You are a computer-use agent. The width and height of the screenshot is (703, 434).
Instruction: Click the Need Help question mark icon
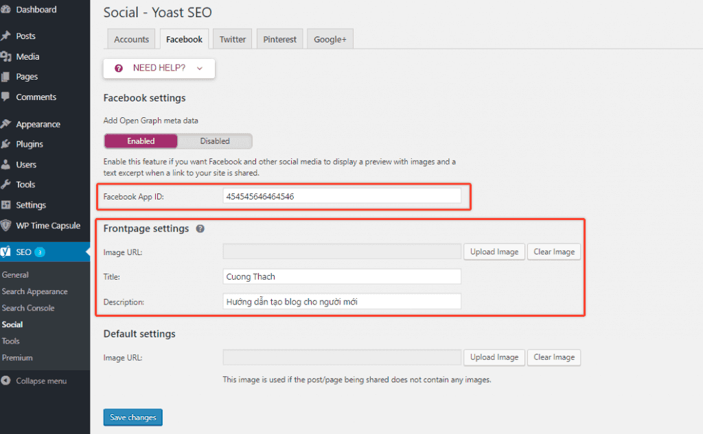point(118,68)
